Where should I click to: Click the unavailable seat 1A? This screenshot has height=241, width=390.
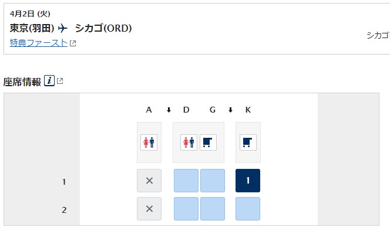tap(149, 181)
